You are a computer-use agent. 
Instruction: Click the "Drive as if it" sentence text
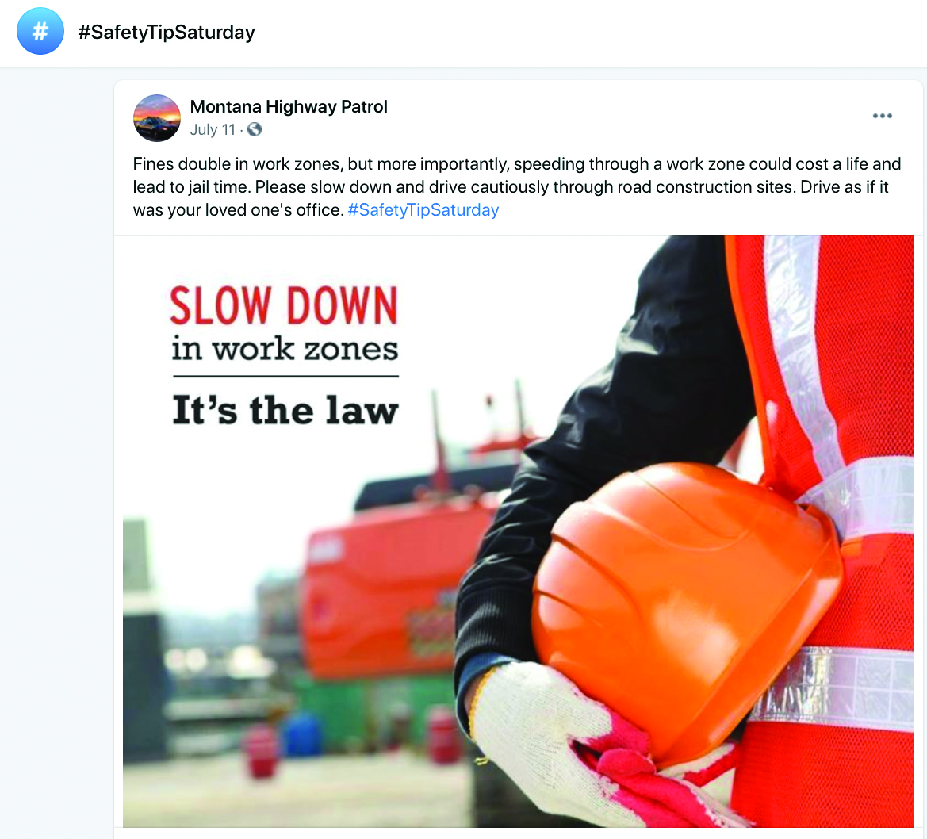pyautogui.click(x=845, y=187)
